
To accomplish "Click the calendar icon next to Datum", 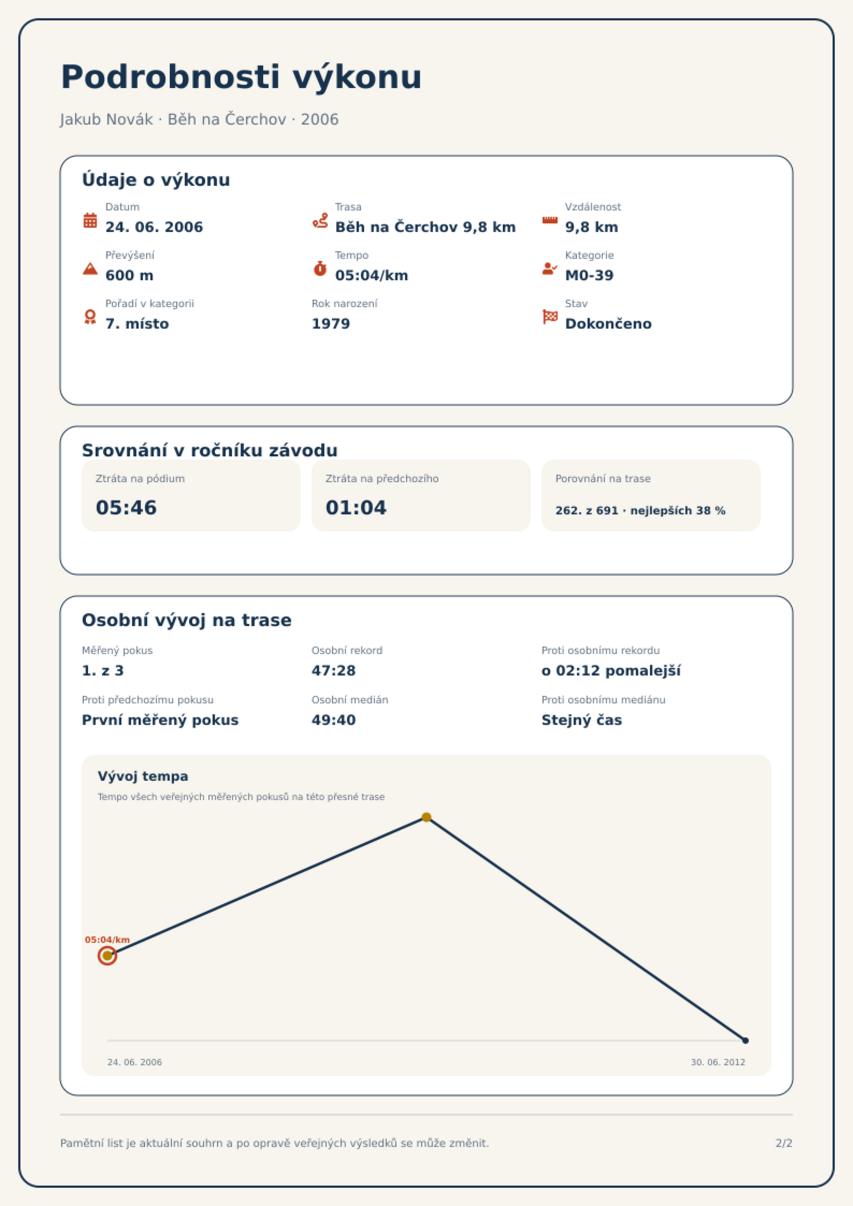I will click(x=90, y=220).
